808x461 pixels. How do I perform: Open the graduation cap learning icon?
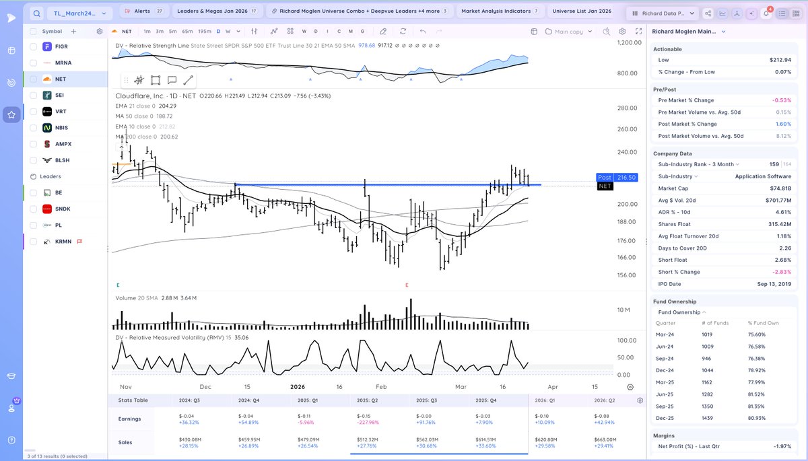(x=11, y=376)
